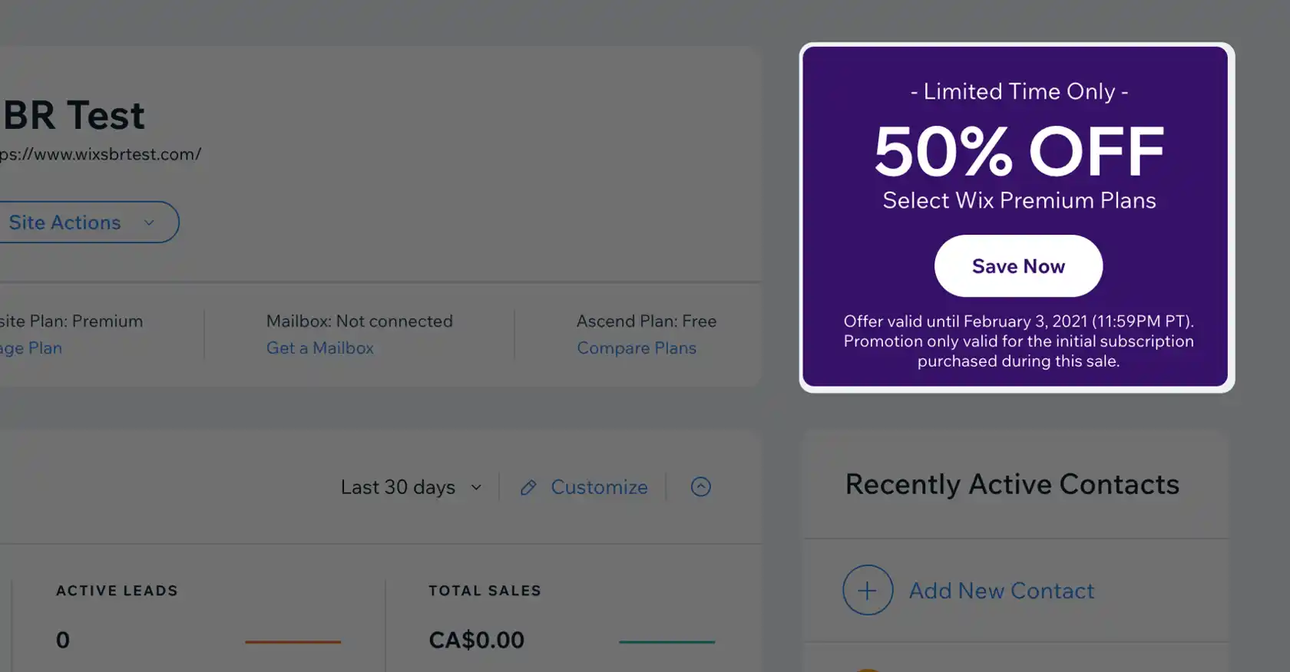Open the Manage Plan link
1290x672 pixels.
tap(31, 348)
